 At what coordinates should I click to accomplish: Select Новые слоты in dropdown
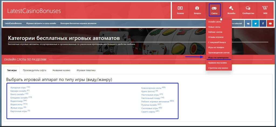coord(214,27)
